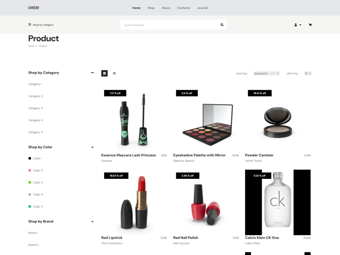This screenshot has height=255, width=340.
Task: Open the items-per-page dropdown showing 12
Action: (x=308, y=73)
